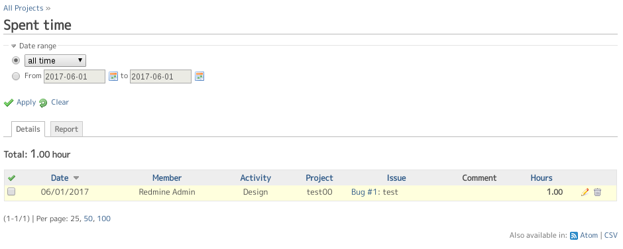Click the "test00" project cell
Image resolution: width=623 pixels, height=249 pixels.
pyautogui.click(x=319, y=192)
